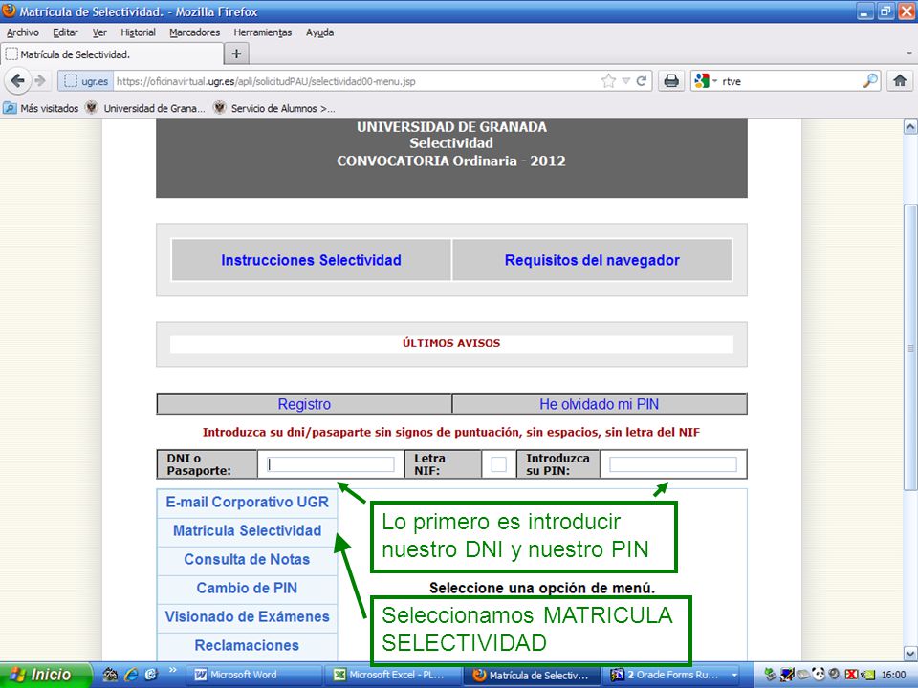This screenshot has height=688, width=918.
Task: Click the ÚLTIMOS AVISOS heading
Action: pos(451,343)
